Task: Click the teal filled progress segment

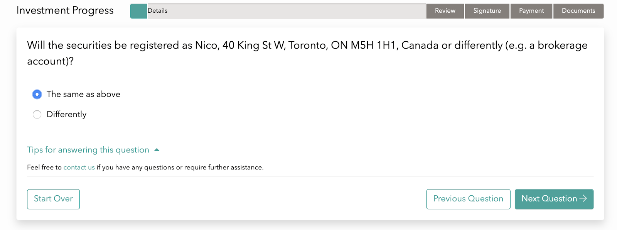Action: point(139,11)
